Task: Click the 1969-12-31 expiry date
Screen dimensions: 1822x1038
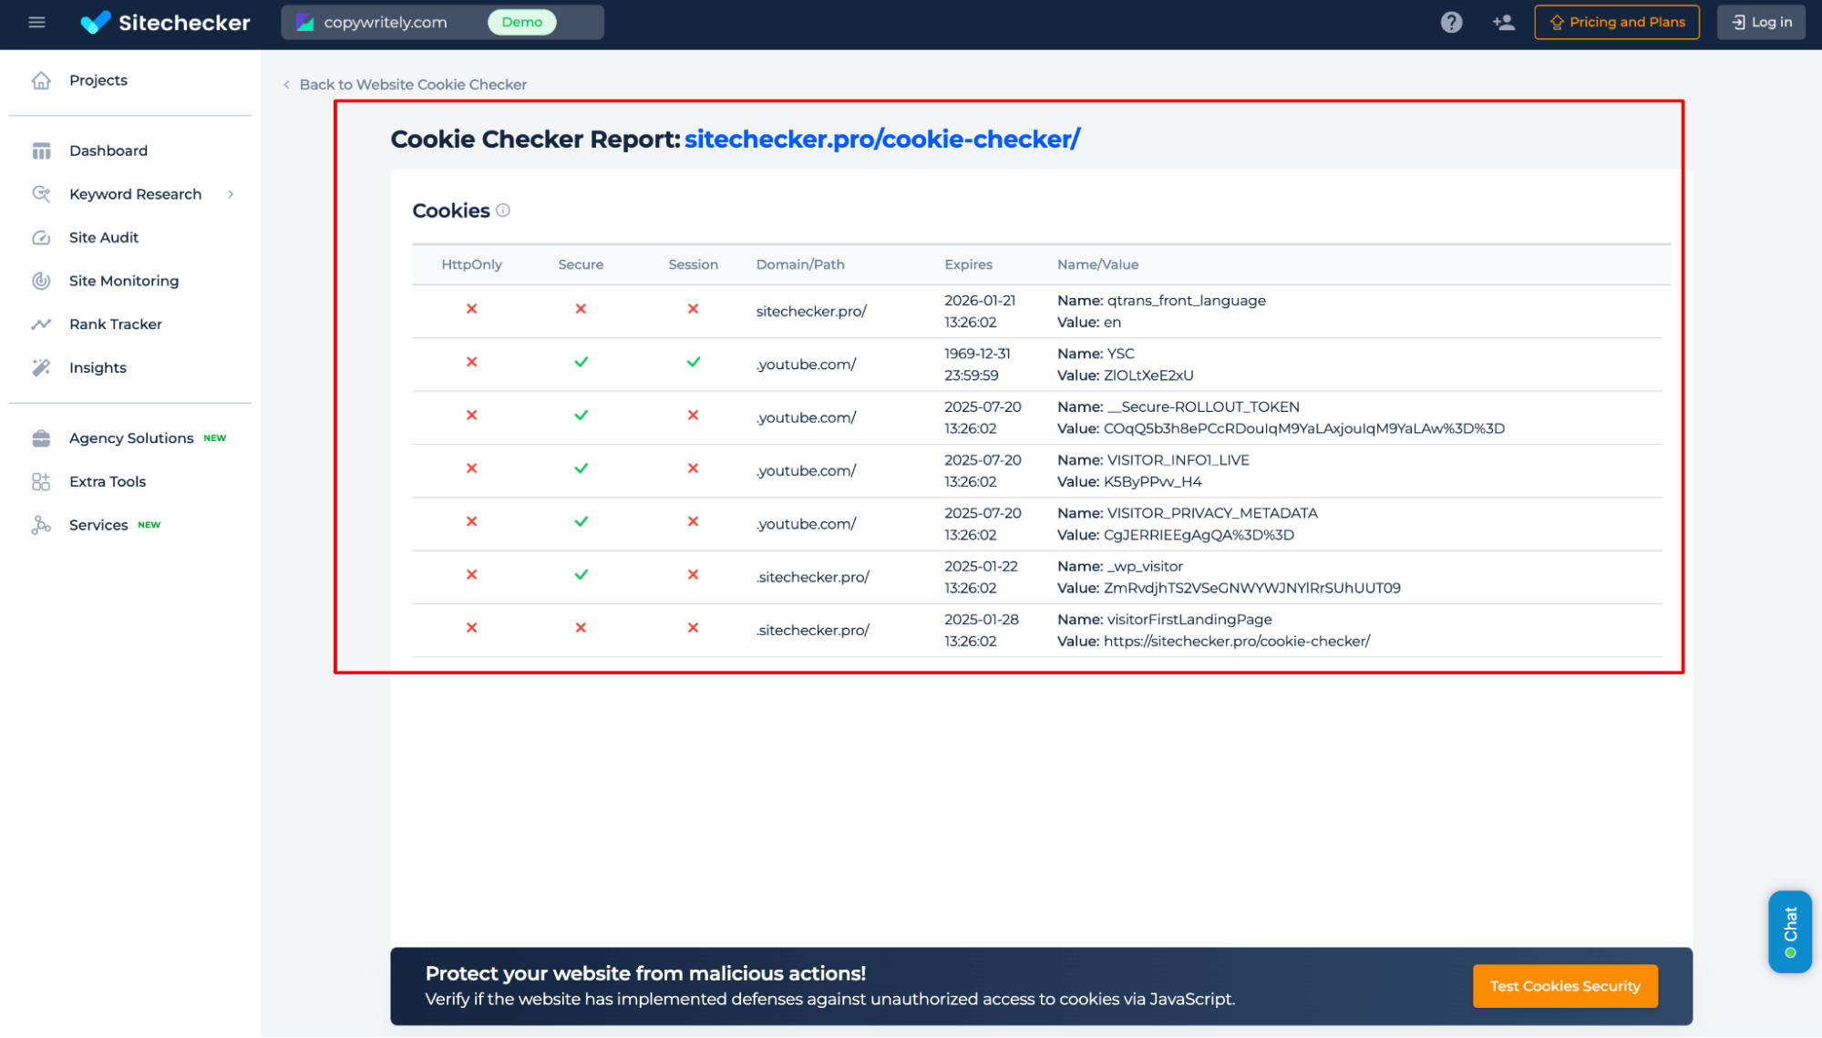Action: click(x=977, y=354)
